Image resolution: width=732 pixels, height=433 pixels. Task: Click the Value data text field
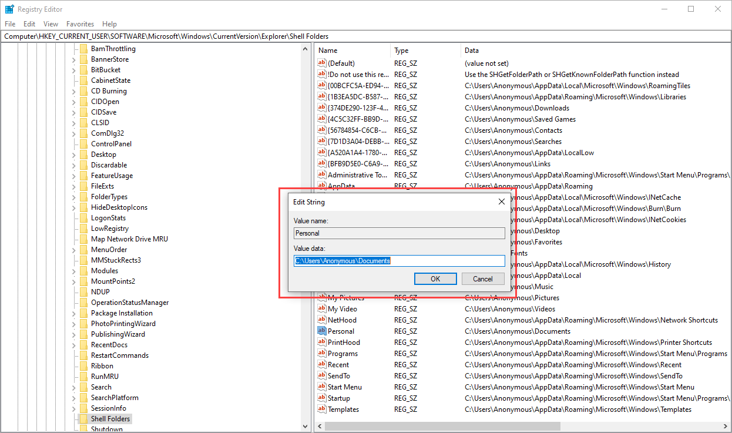point(399,261)
